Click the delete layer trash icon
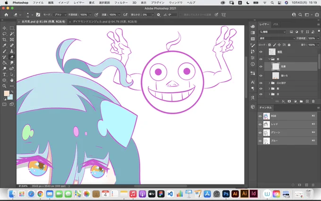This screenshot has width=321, height=201. pos(313,101)
